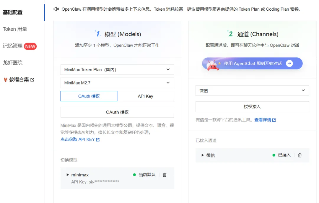This screenshot has height=203, width=319.
Task: Open the 点击获取 API KEY link
Action: coord(77,139)
